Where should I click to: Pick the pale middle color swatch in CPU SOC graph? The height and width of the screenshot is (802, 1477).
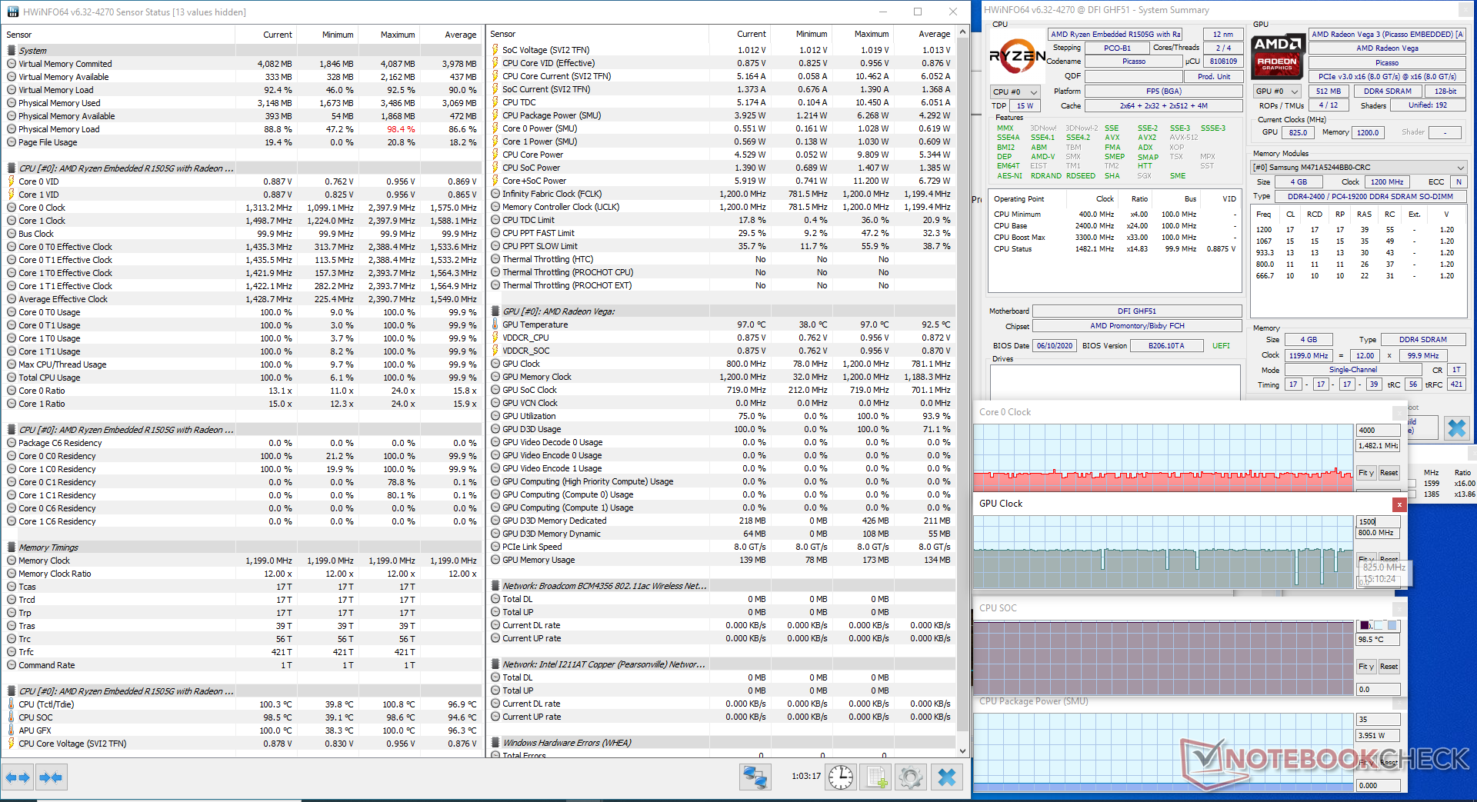1379,625
